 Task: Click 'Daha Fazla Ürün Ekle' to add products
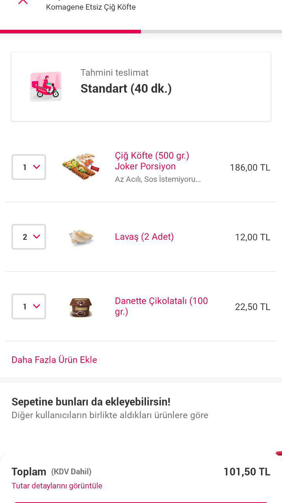[54, 360]
